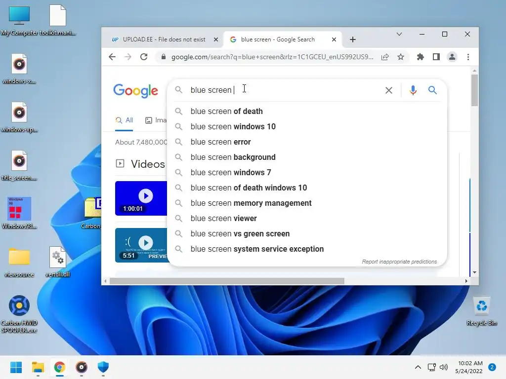The height and width of the screenshot is (379, 506).
Task: Play the 1:00:01 video thumbnail
Action: tap(141, 198)
